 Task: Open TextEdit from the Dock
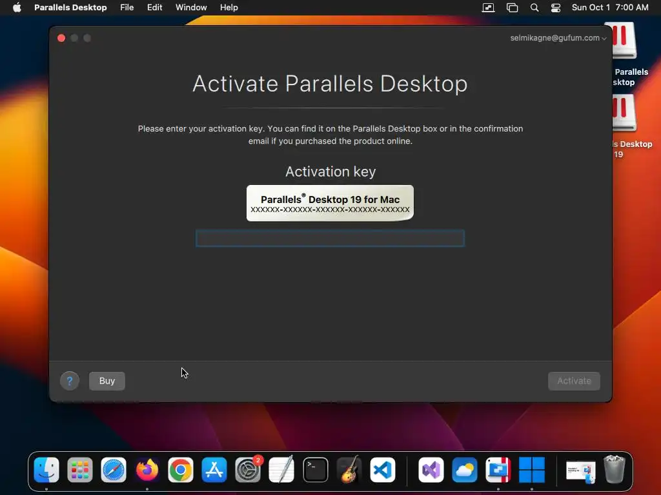point(281,470)
